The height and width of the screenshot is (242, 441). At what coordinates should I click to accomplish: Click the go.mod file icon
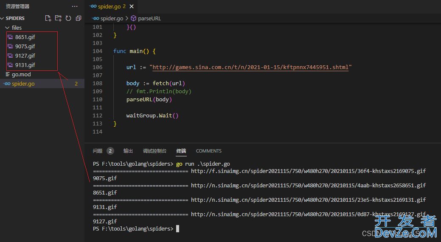8,75
